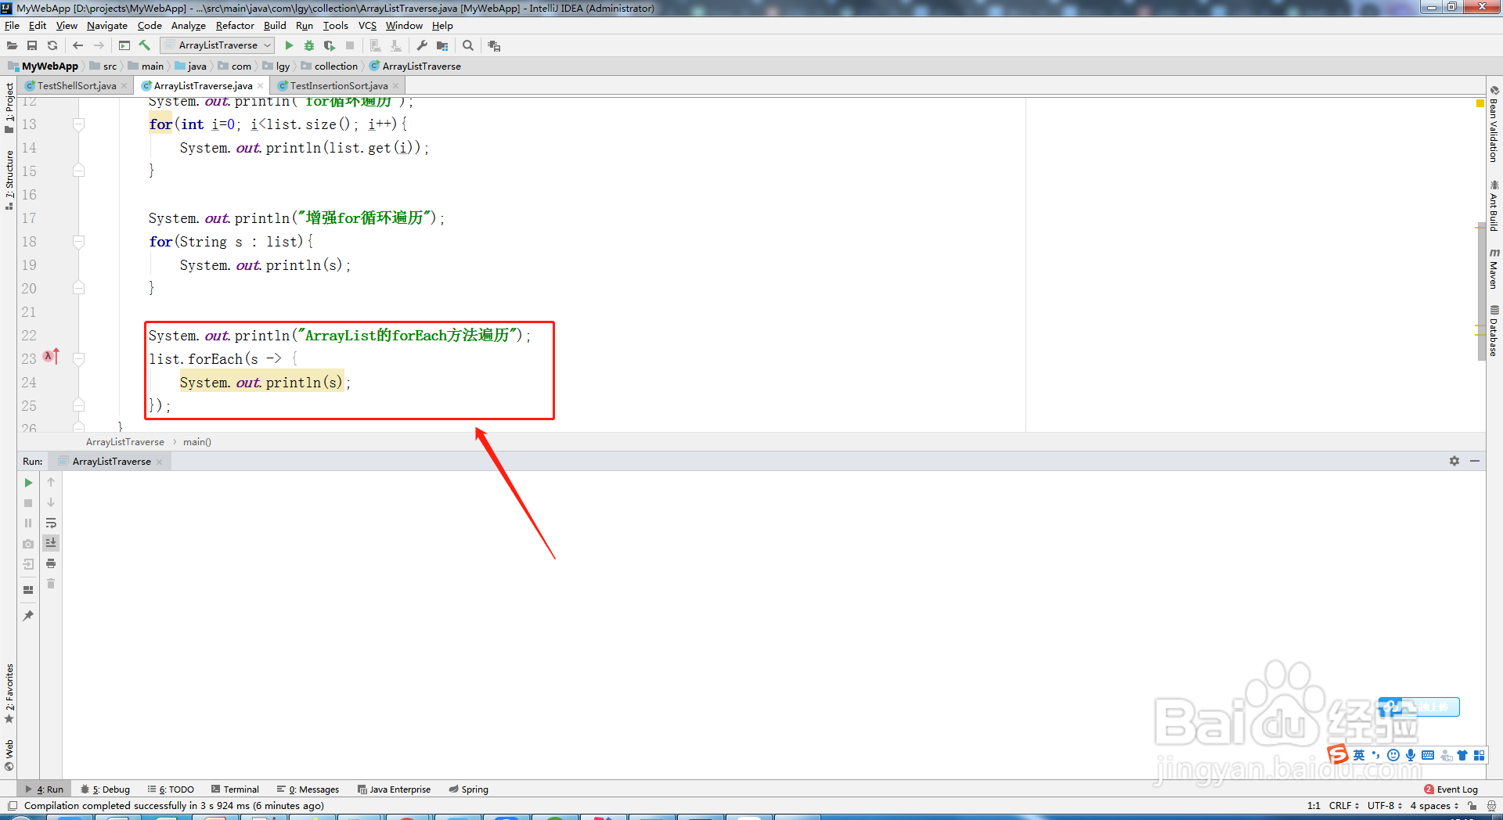Toggle scroll to end in Run console
The width and height of the screenshot is (1503, 820).
click(x=51, y=543)
